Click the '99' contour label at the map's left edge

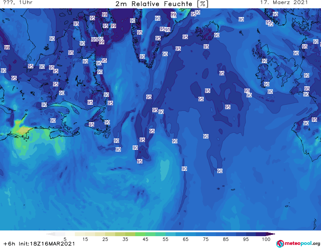pyautogui.click(x=7, y=47)
